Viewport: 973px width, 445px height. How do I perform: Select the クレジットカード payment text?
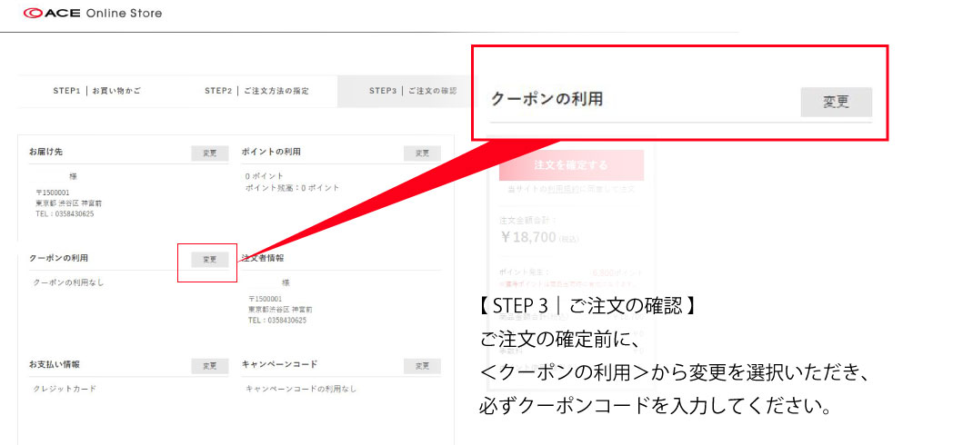pyautogui.click(x=65, y=389)
